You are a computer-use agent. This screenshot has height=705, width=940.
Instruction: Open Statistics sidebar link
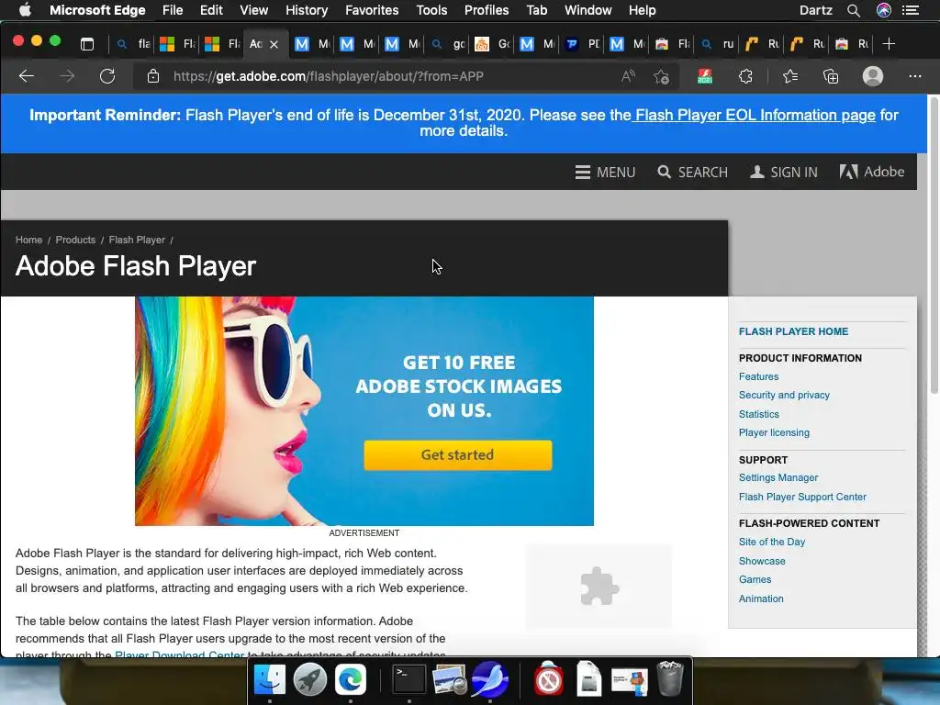pos(758,414)
